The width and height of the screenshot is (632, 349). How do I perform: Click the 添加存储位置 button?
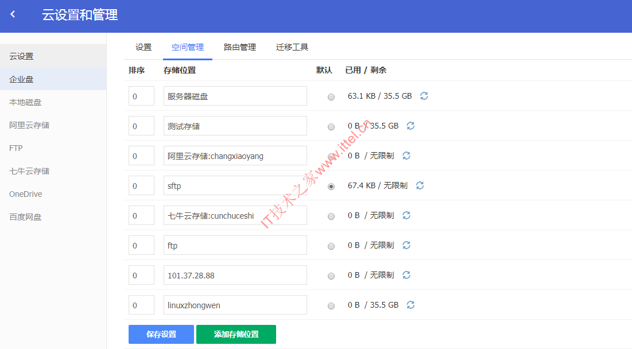click(236, 334)
